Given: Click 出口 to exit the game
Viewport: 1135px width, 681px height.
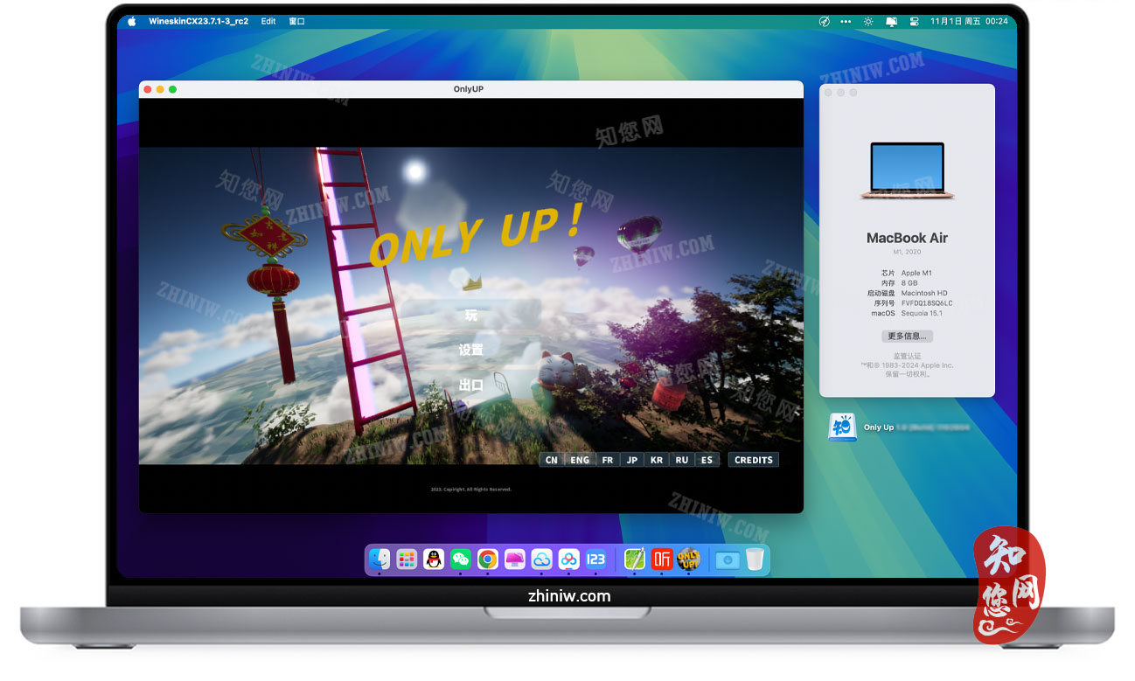Looking at the screenshot, I should pyautogui.click(x=471, y=385).
